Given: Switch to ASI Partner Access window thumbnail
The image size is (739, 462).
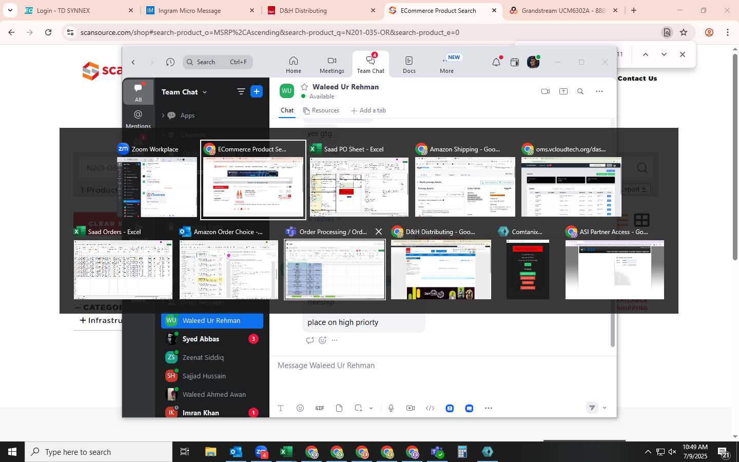Looking at the screenshot, I should (615, 262).
